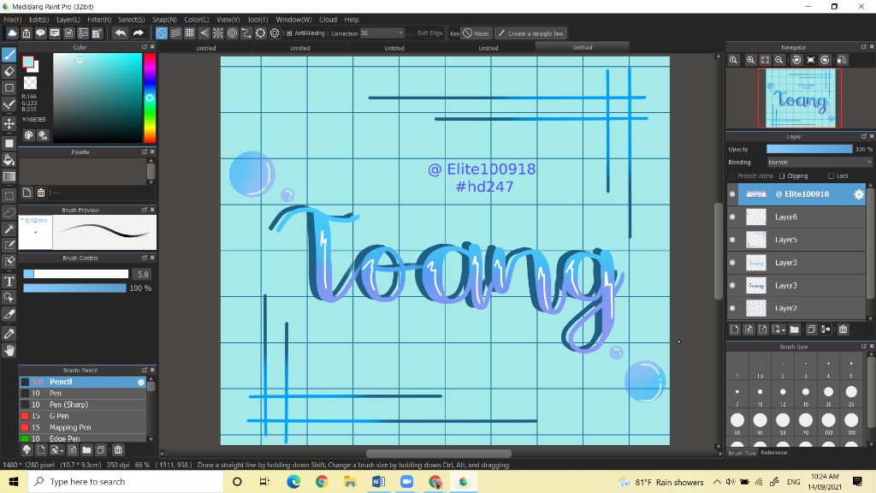Select the Pen (Sharp) brush

83,405
